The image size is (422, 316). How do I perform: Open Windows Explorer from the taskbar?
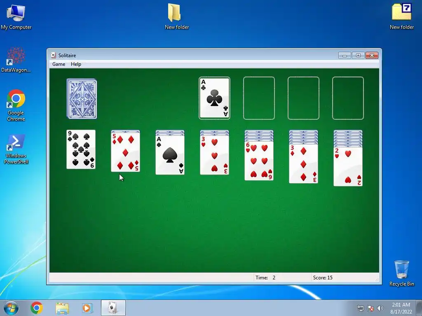(x=62, y=308)
